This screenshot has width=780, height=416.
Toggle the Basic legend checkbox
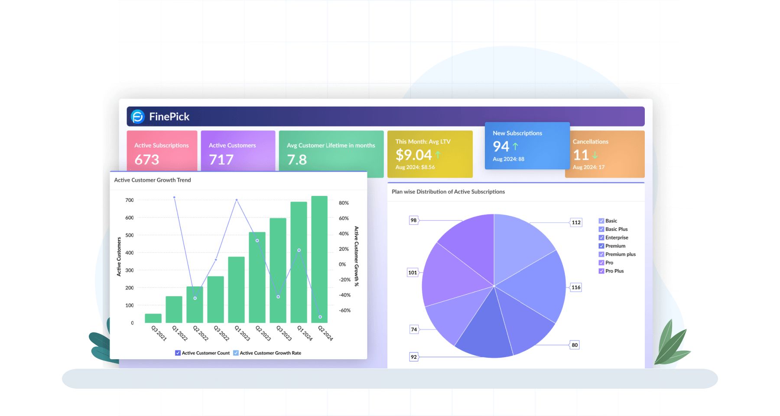pyautogui.click(x=601, y=221)
